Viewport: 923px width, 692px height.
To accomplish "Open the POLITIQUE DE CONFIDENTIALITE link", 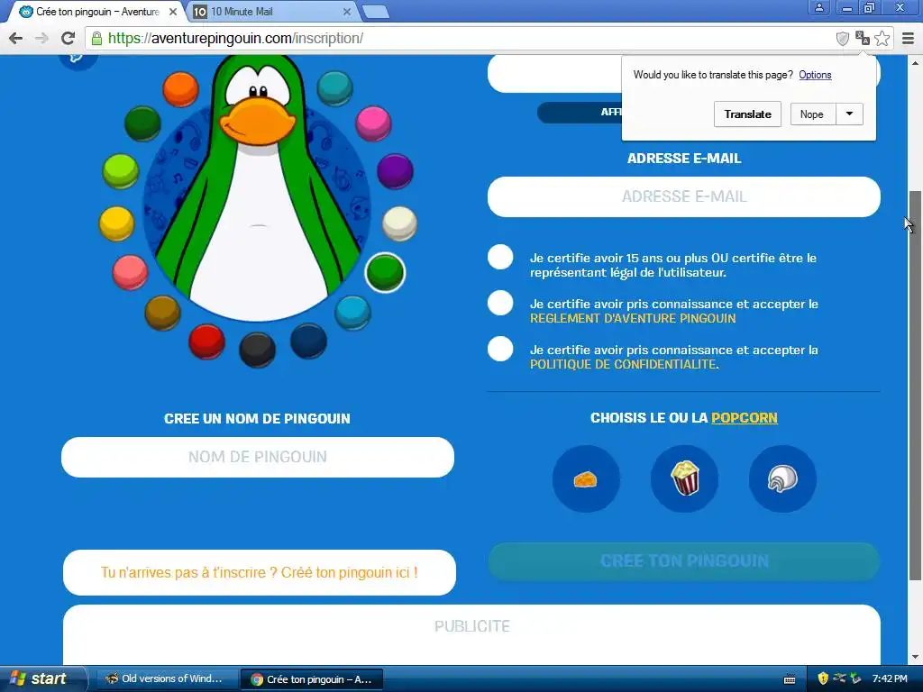I will 623,364.
